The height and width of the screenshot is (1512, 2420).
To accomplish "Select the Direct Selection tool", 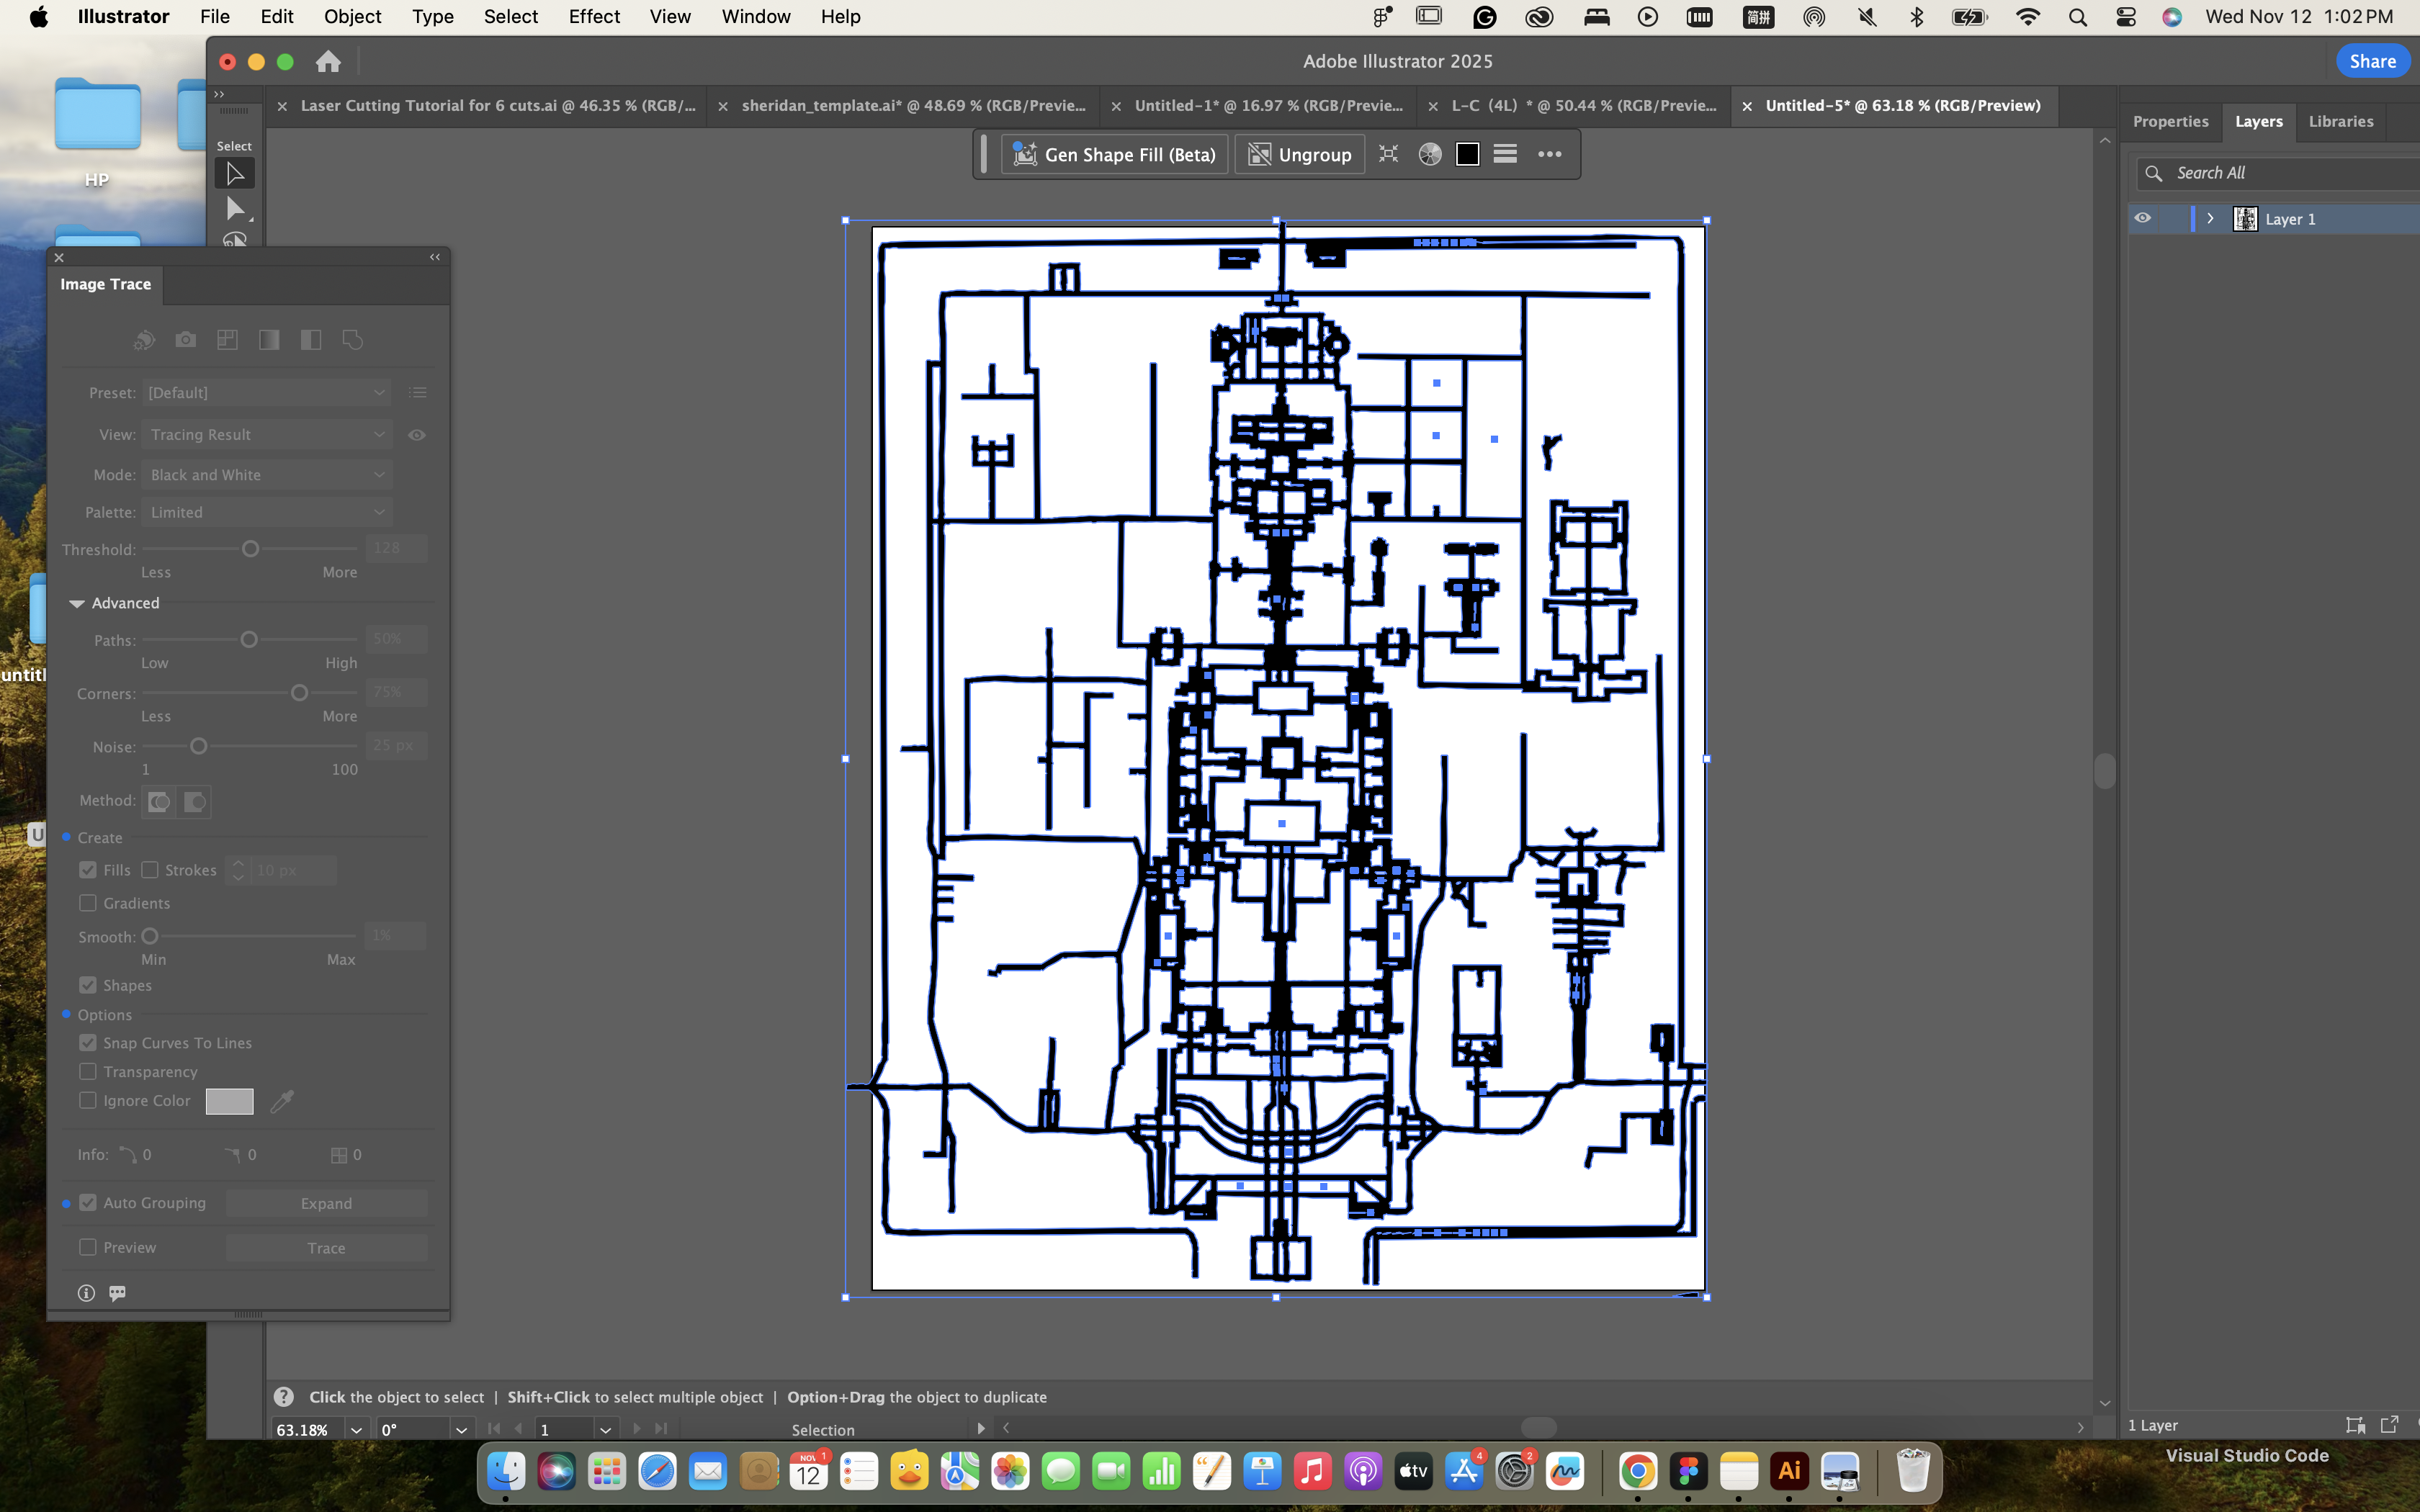I will click(x=235, y=208).
